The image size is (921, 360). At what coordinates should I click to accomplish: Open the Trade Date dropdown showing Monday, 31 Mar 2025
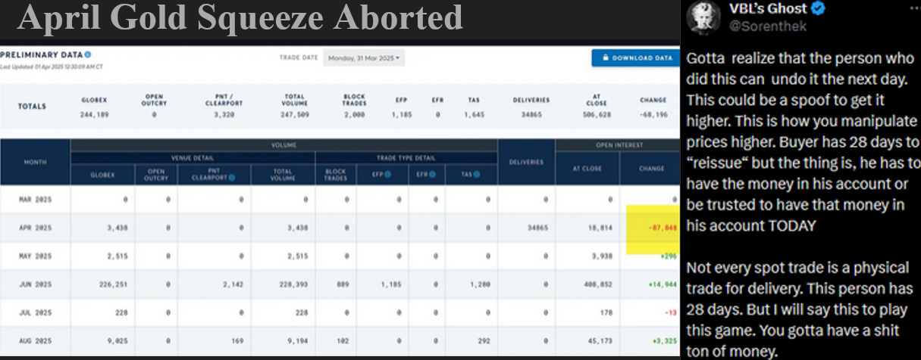[x=364, y=57]
